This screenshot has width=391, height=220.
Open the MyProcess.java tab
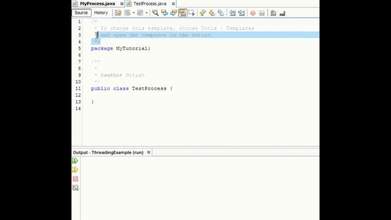point(98,4)
